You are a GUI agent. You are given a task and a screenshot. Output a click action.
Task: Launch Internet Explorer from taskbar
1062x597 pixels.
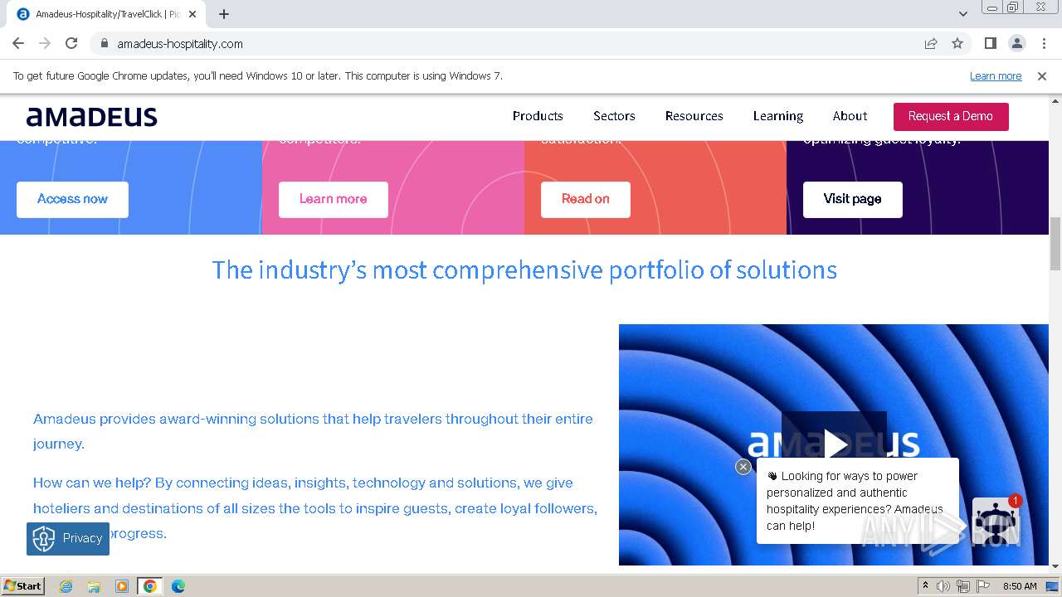66,586
